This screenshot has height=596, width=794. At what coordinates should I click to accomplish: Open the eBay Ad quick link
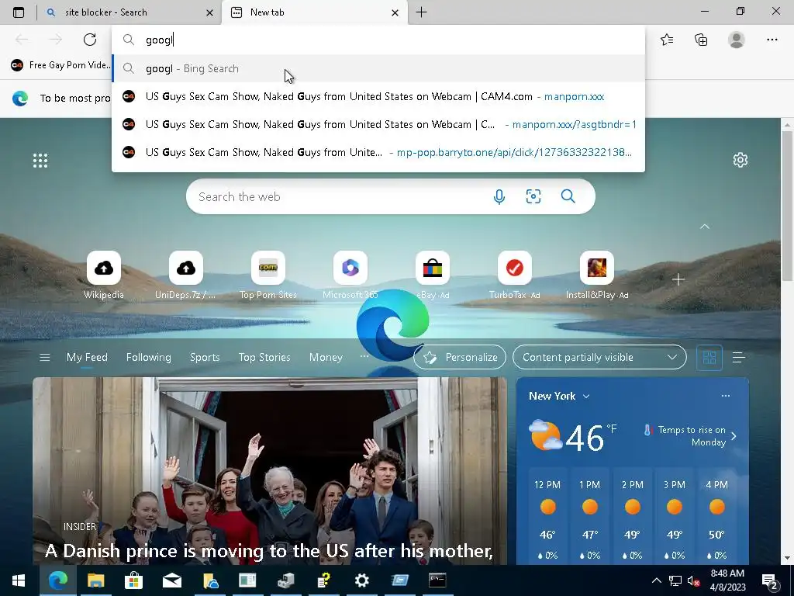point(433,275)
